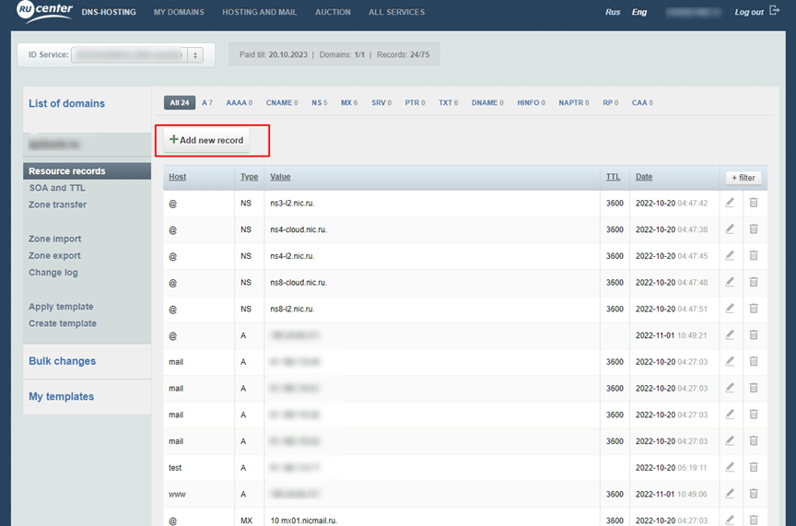The width and height of the screenshot is (796, 526).
Task: Open the ALL SERVICES menu
Action: pos(396,12)
